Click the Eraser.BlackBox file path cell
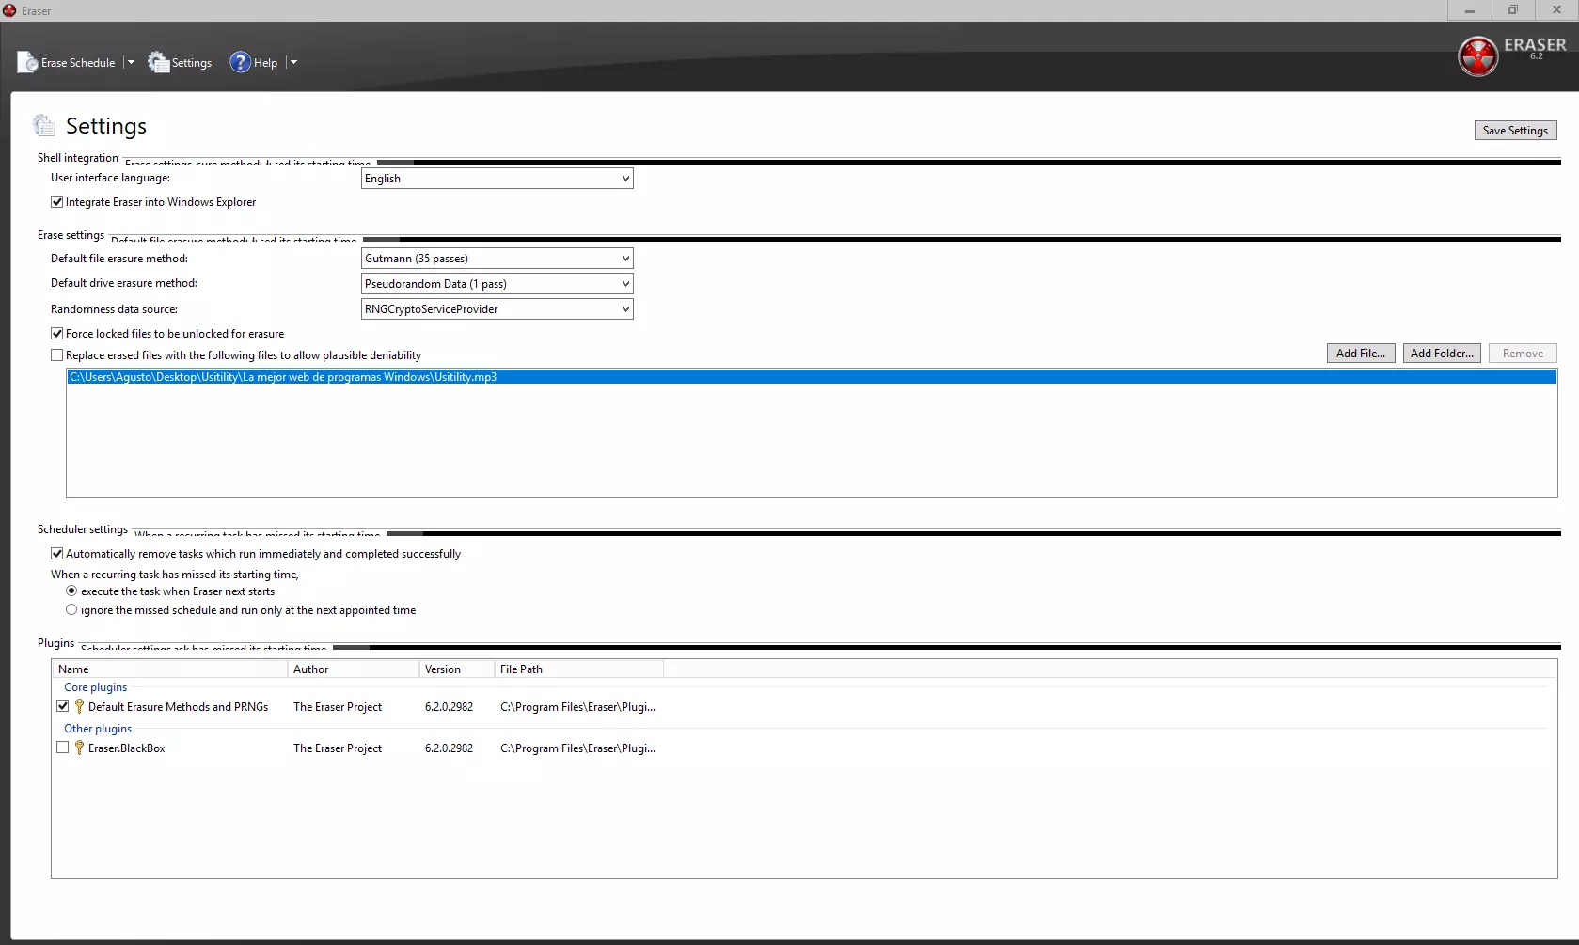 pos(577,748)
